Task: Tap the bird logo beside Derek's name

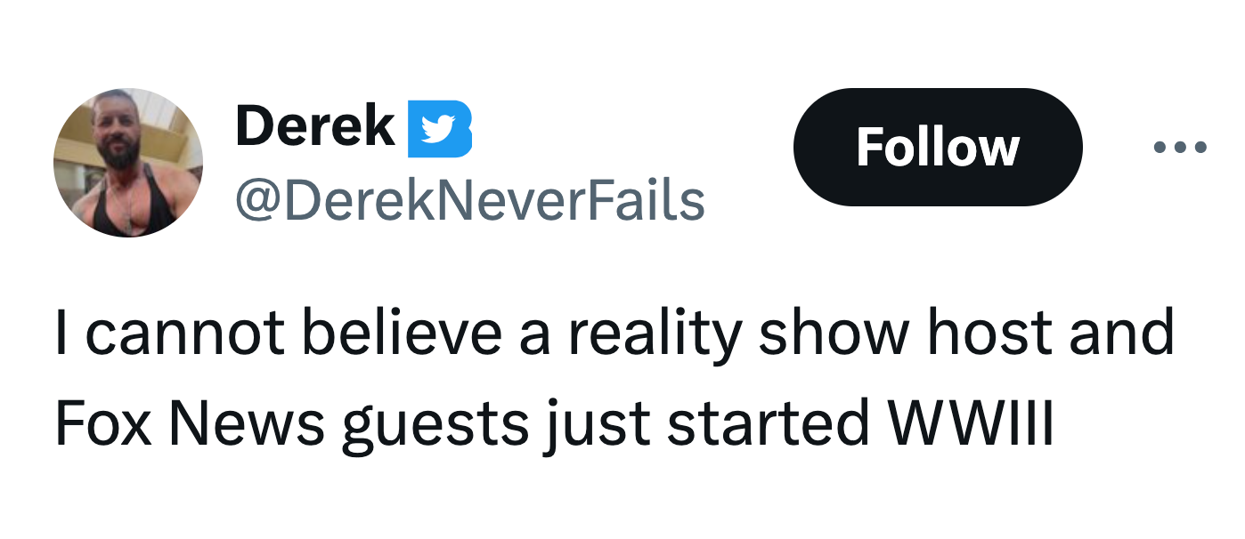Action: tap(440, 129)
